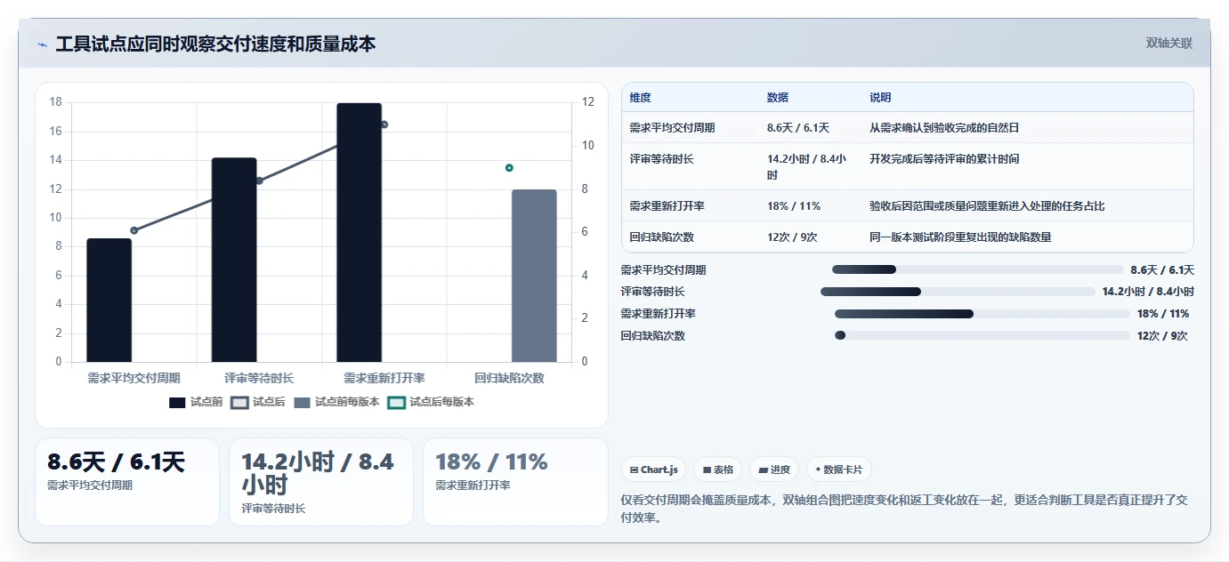The width and height of the screenshot is (1229, 562).
Task: Open the 8.6天 / 6.1天 KPI card
Action: (x=127, y=481)
